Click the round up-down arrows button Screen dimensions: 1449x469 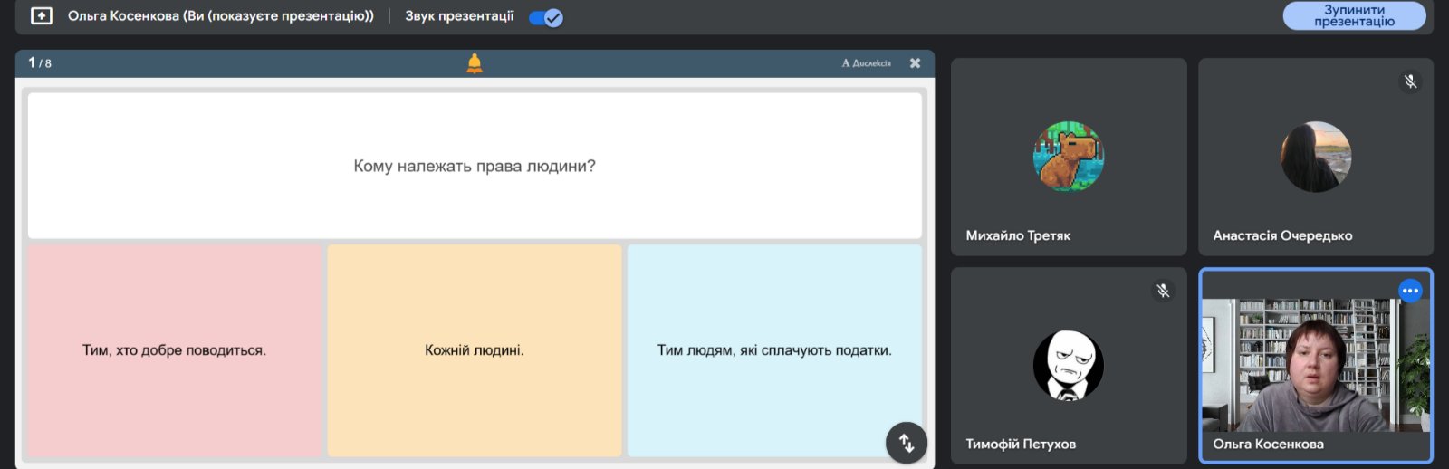(x=907, y=443)
